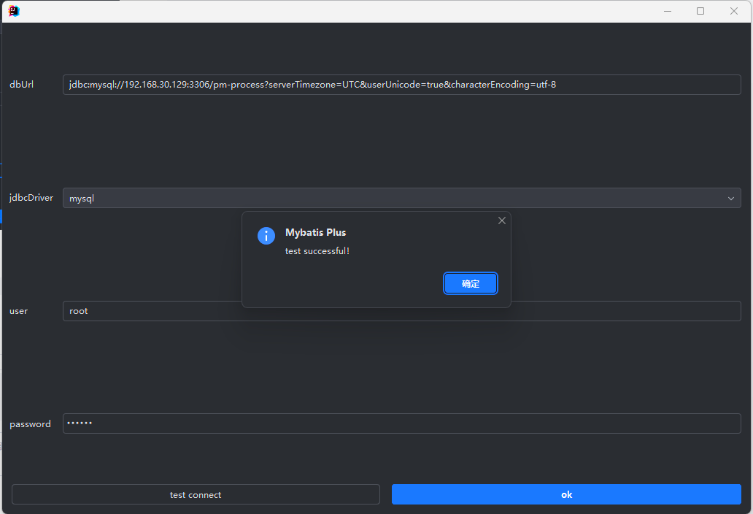Click the jdbcDriver label
753x514 pixels.
pos(31,198)
